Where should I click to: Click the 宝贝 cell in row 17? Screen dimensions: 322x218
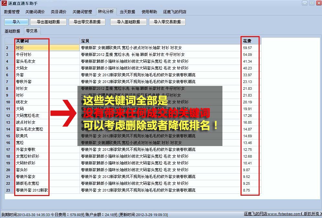pos(160,149)
